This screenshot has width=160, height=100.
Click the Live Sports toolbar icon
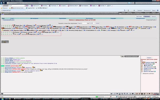pyautogui.click(x=60, y=6)
